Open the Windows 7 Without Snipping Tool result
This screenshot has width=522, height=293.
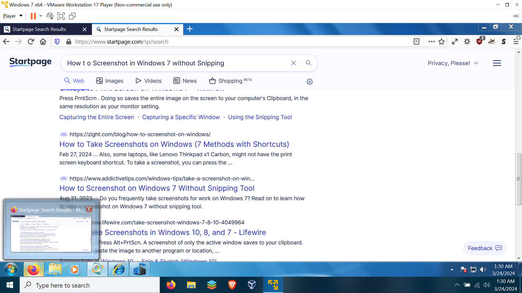pos(157,188)
